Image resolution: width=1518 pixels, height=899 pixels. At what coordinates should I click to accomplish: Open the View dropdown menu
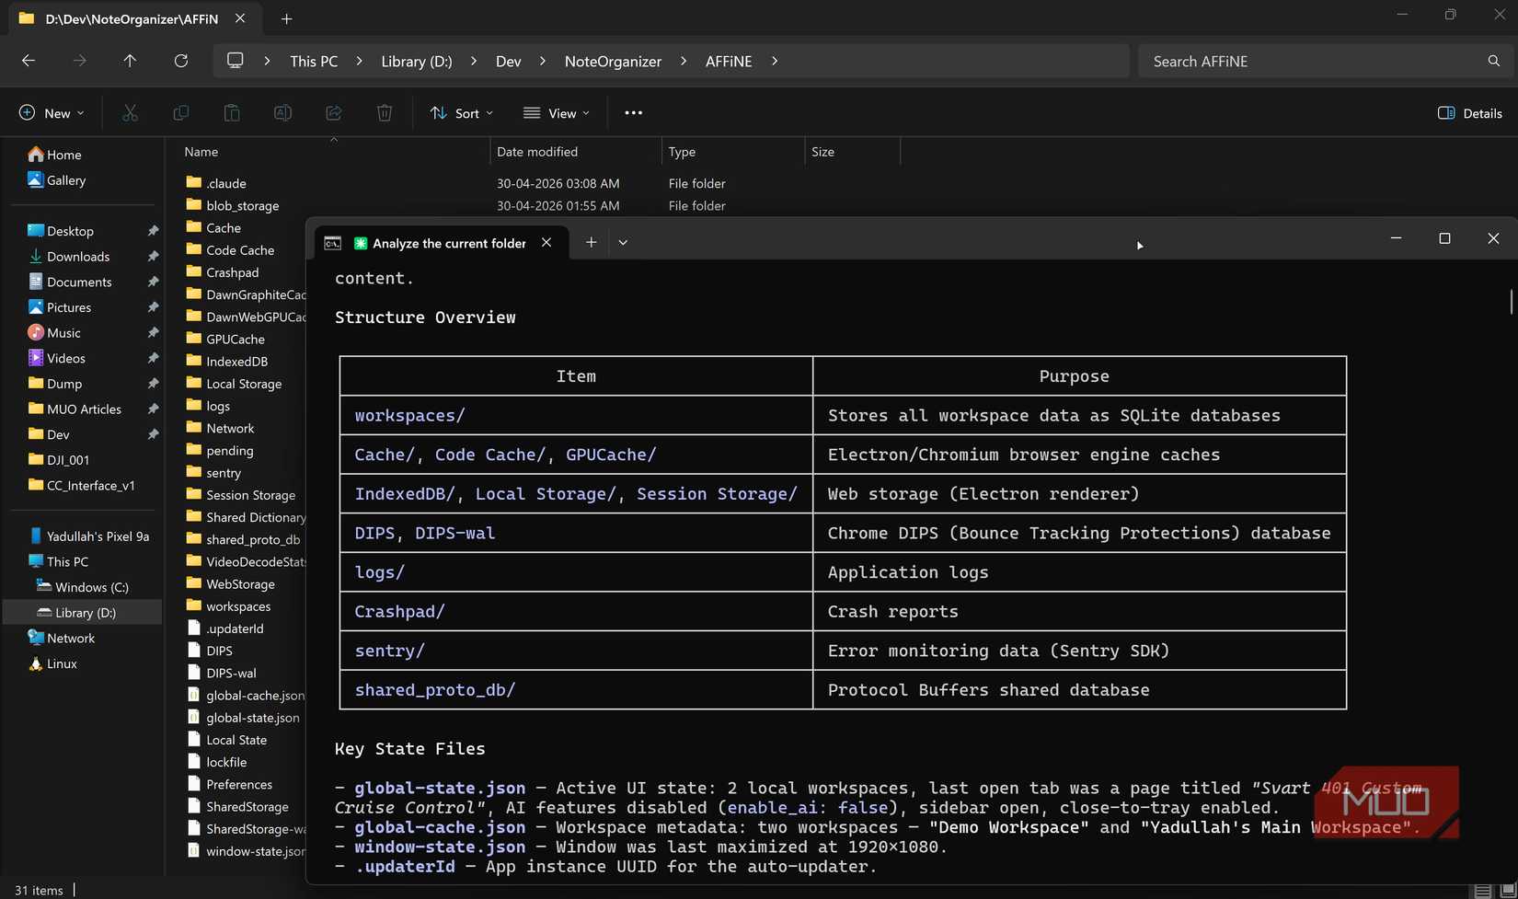(x=557, y=113)
